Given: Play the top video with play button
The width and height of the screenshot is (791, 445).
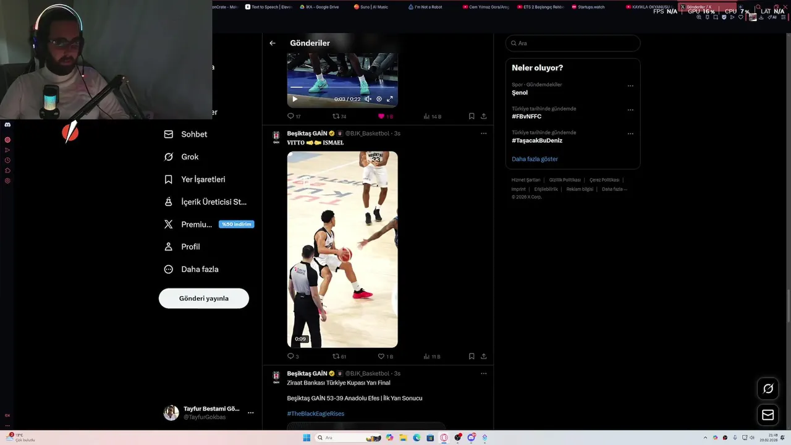Looking at the screenshot, I should point(295,99).
